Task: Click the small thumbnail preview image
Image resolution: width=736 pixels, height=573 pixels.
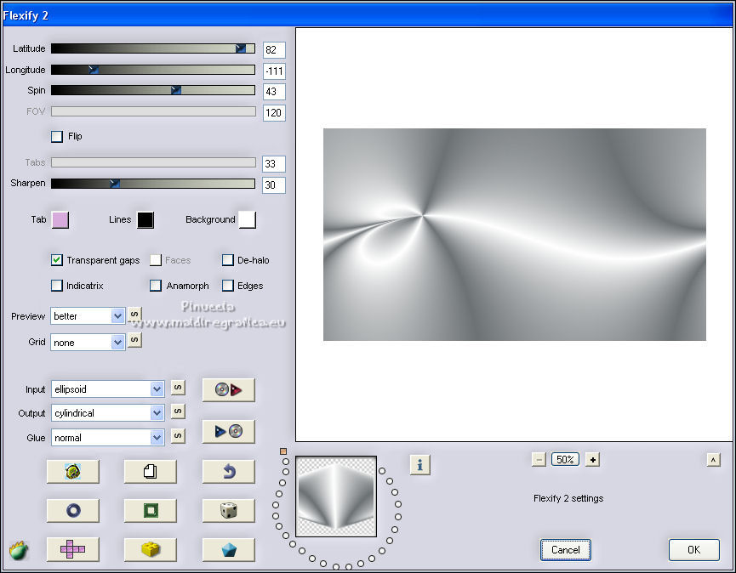Action: pyautogui.click(x=336, y=496)
